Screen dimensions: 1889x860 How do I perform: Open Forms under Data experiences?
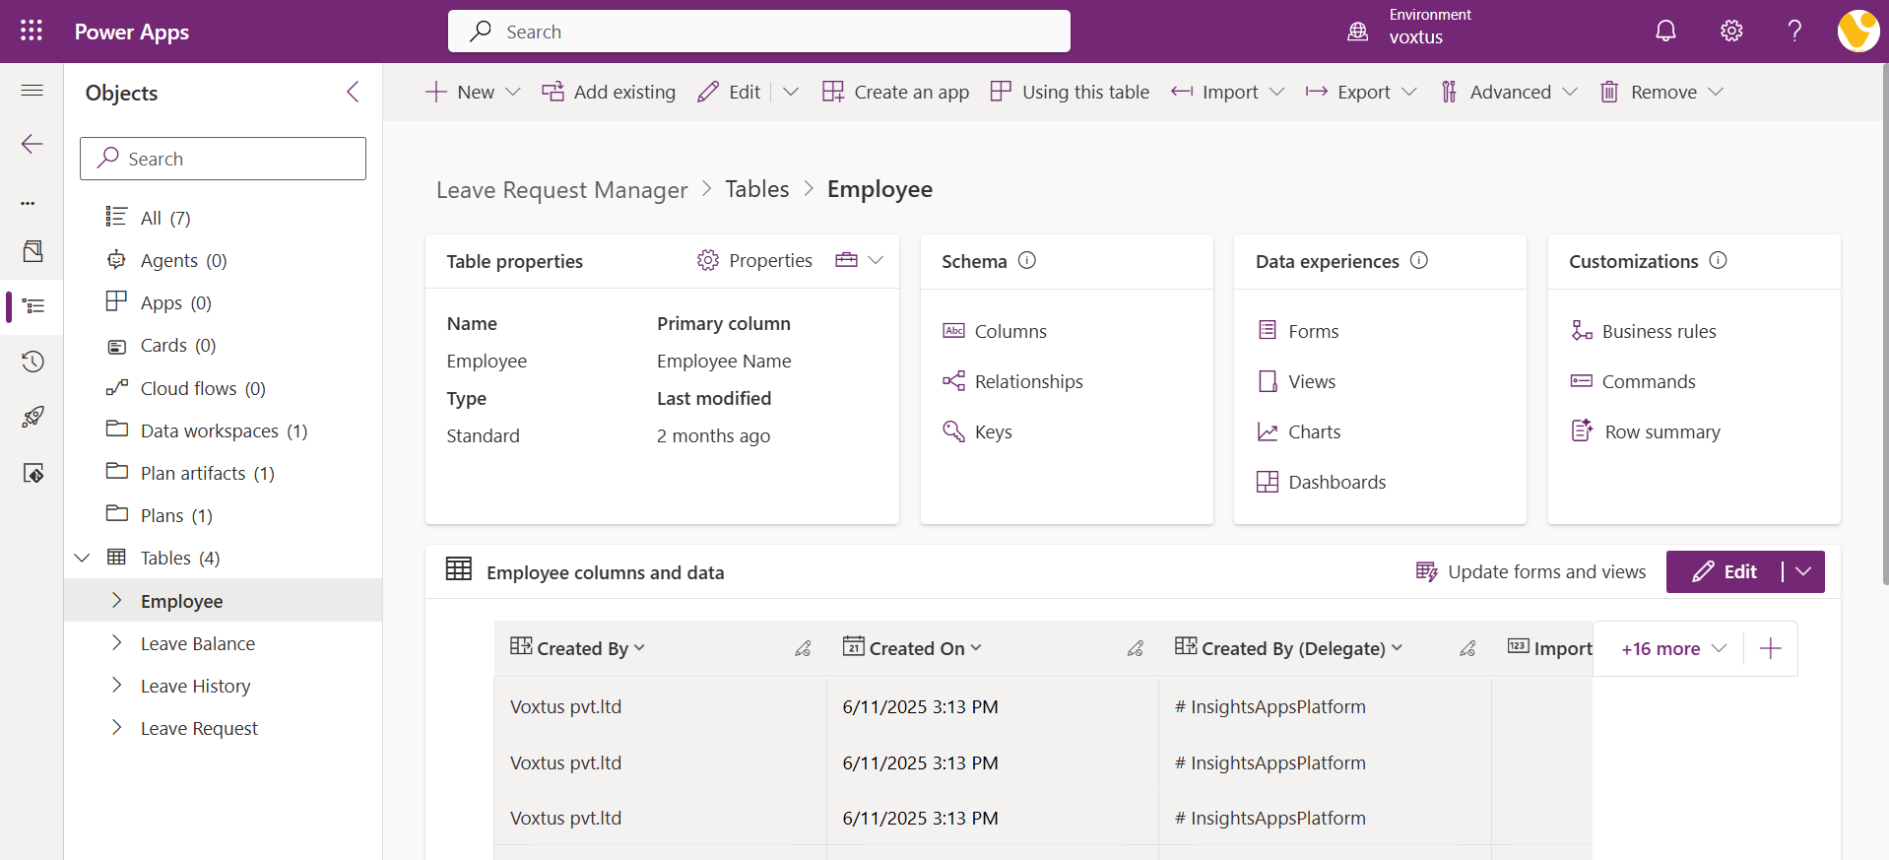(1298, 331)
